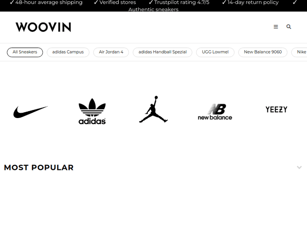Select the partially visible Nike pill

(299, 52)
